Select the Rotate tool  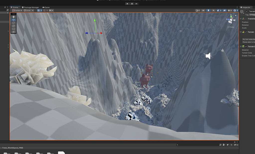pyautogui.click(x=13, y=22)
